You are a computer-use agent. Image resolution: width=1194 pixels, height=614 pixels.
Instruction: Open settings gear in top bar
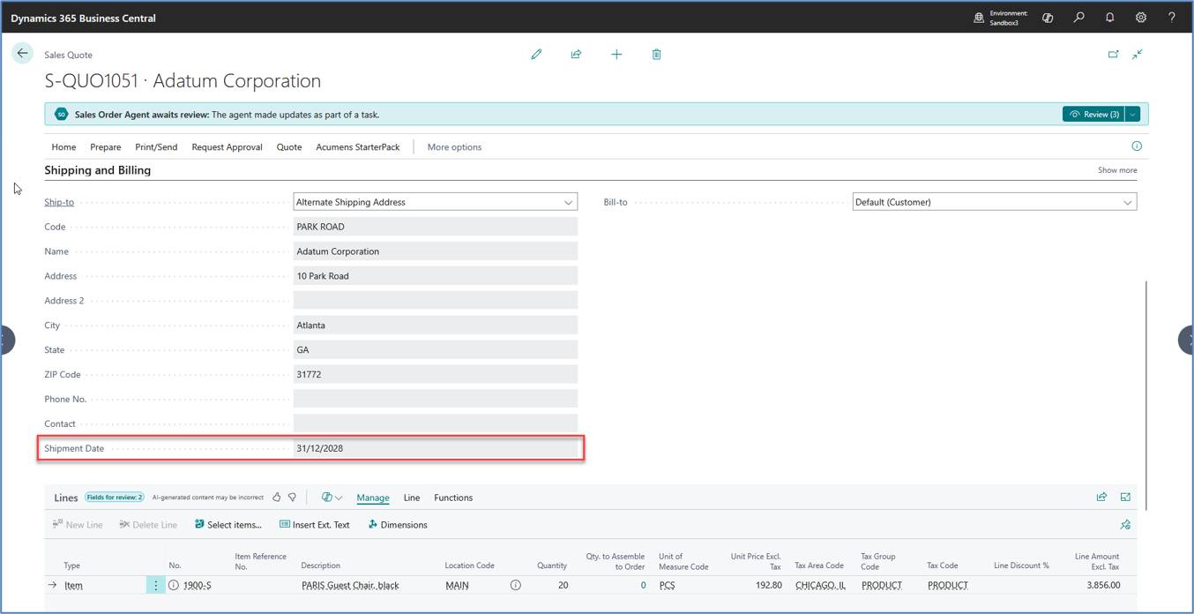[x=1141, y=18]
